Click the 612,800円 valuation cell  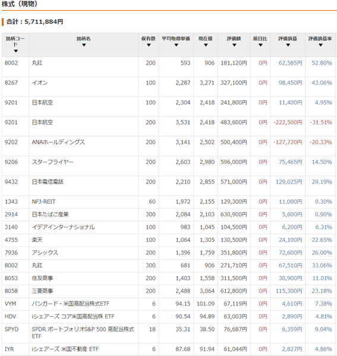tap(234, 291)
